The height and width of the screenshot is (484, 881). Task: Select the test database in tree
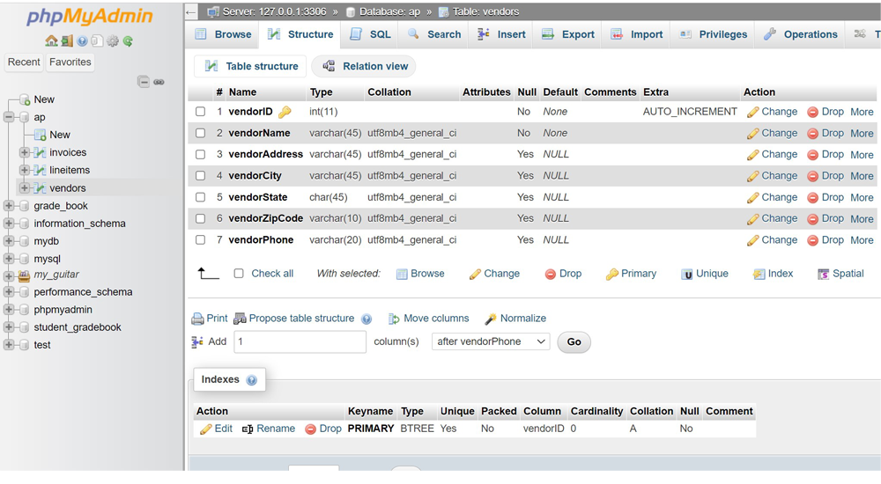pos(42,345)
